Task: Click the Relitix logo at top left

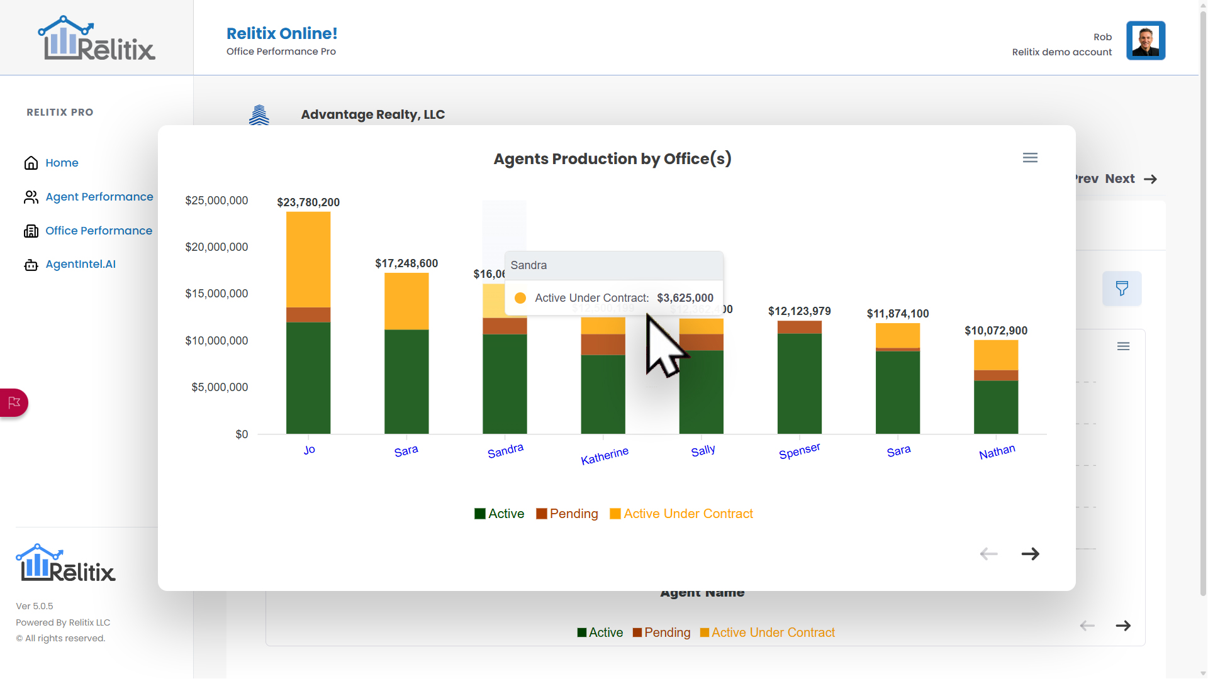Action: click(96, 37)
